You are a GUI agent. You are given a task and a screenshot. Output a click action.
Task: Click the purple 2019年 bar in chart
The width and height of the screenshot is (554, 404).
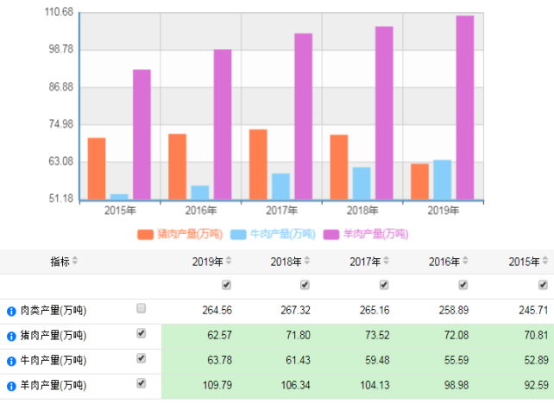click(465, 108)
